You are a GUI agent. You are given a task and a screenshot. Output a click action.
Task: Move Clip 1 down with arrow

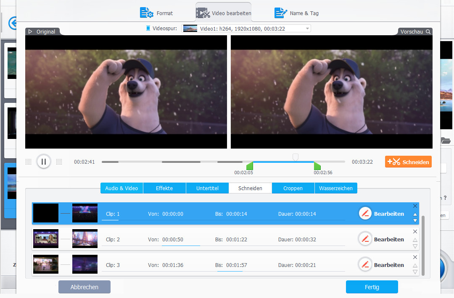415,221
